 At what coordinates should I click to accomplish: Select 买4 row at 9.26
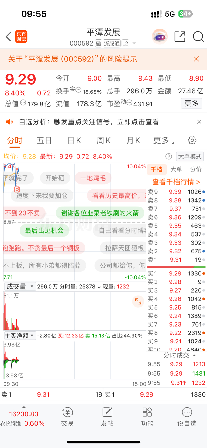point(176,299)
